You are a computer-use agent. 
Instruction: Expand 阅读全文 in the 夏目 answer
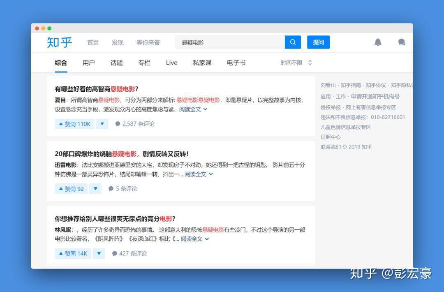[193, 109]
